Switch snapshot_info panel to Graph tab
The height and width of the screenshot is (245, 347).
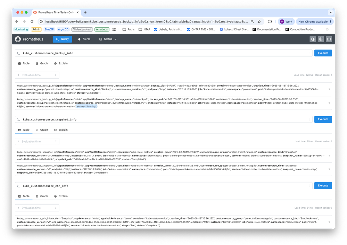tap(42, 130)
